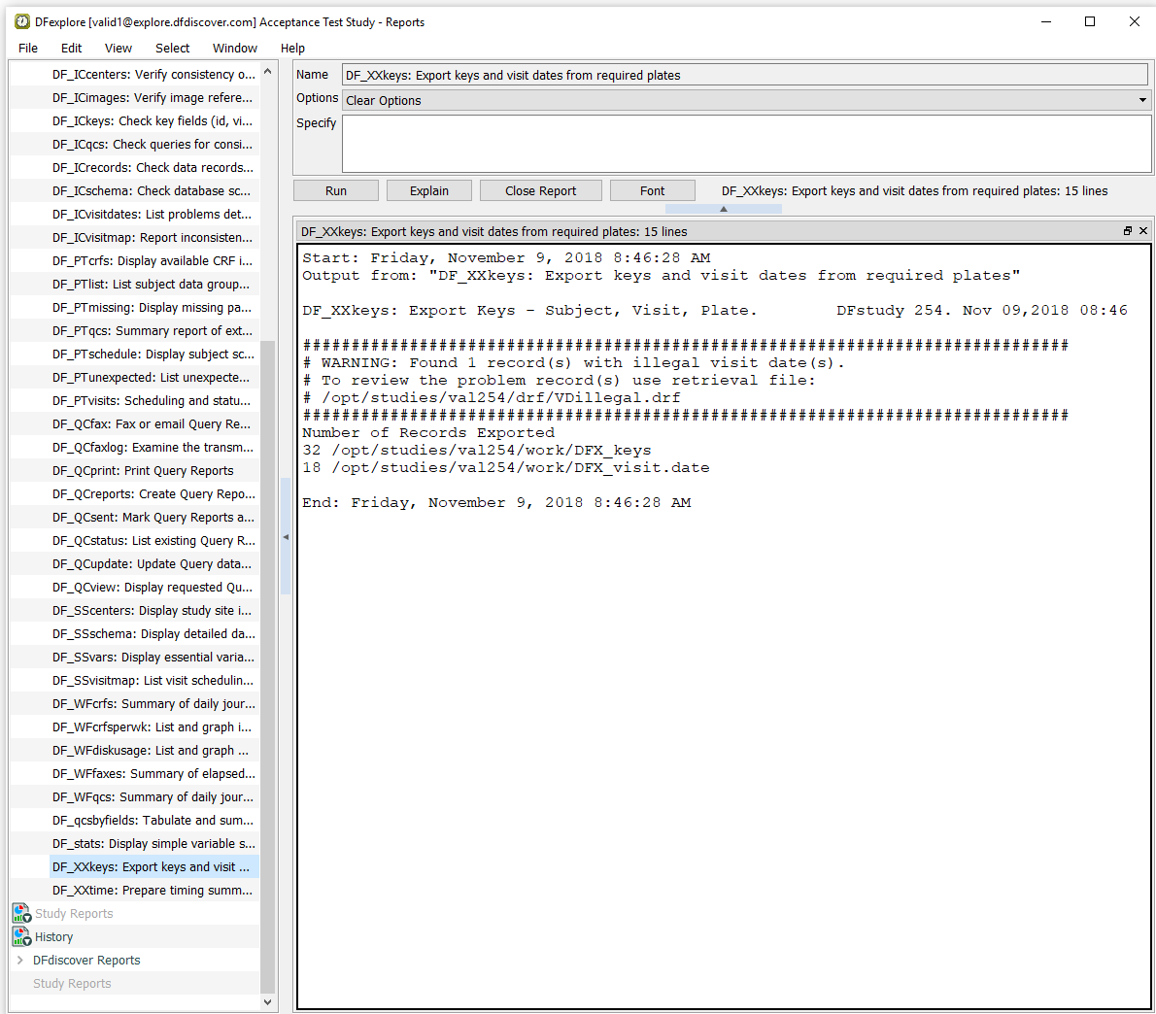The width and height of the screenshot is (1156, 1014).
Task: Click the History icon in sidebar
Action: click(x=21, y=936)
